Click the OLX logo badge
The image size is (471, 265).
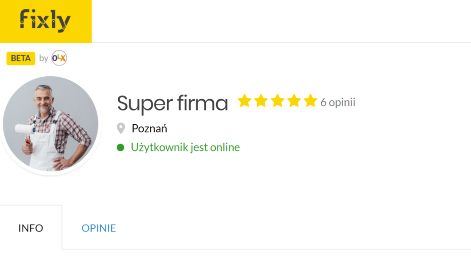(59, 58)
